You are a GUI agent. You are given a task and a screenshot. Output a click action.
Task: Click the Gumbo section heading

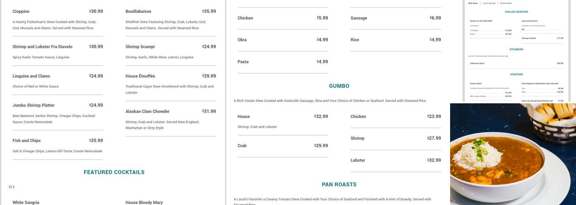coord(339,86)
